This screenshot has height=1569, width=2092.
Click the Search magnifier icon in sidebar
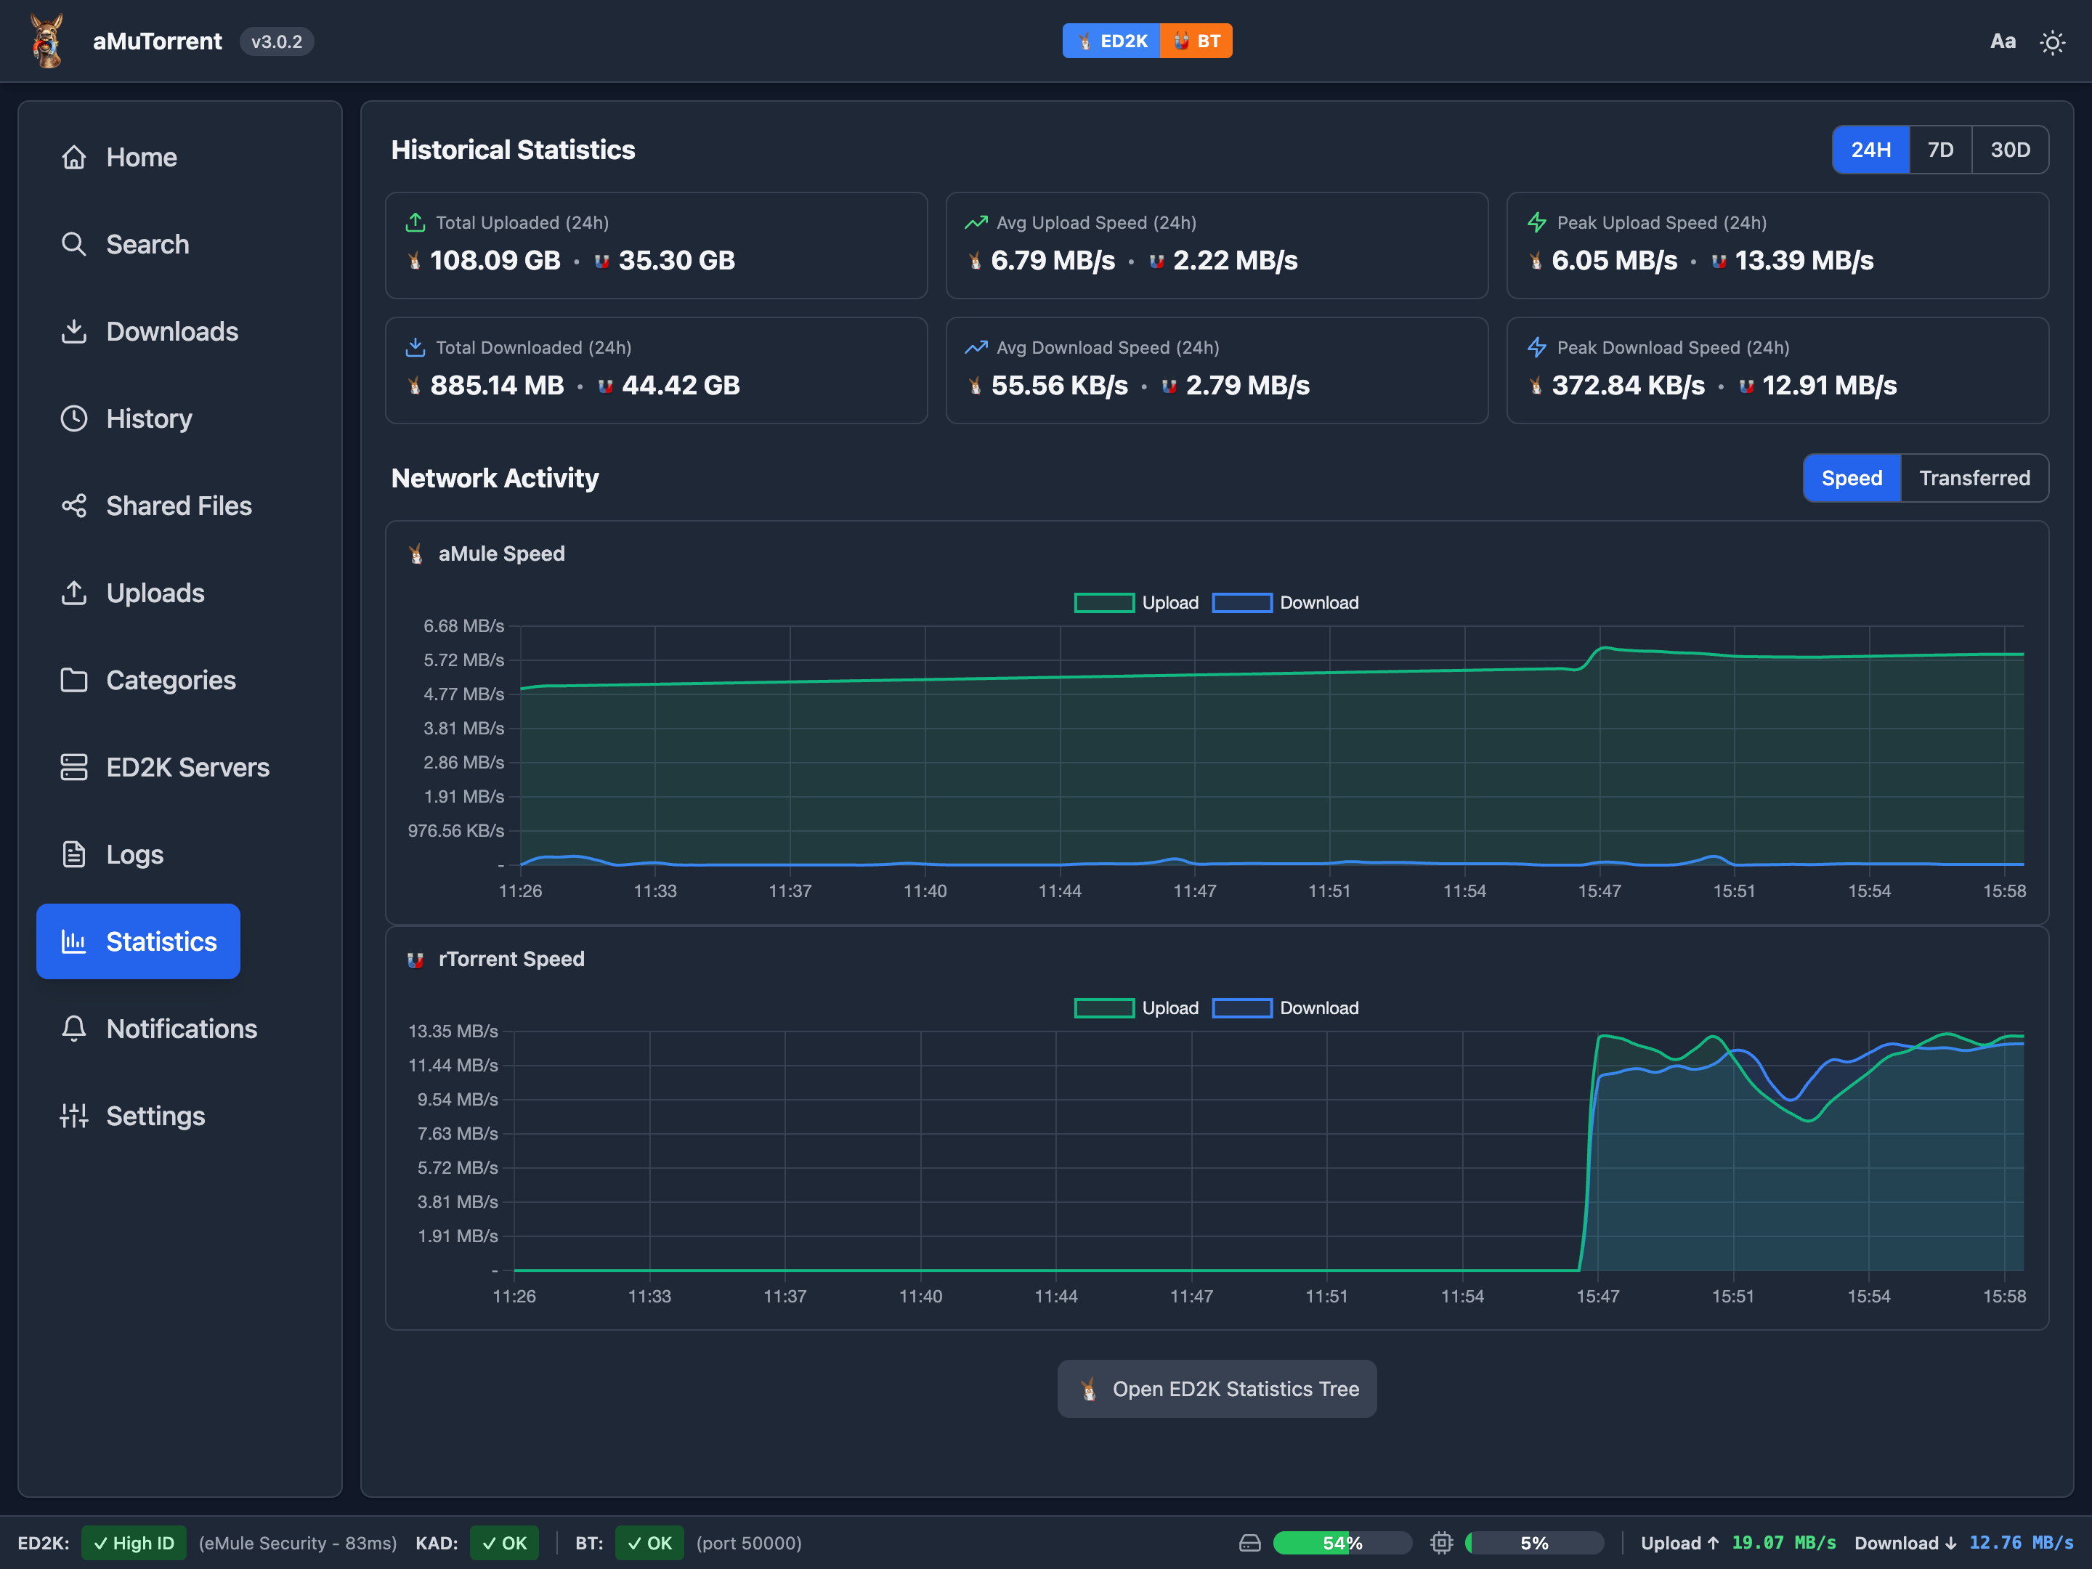[74, 244]
